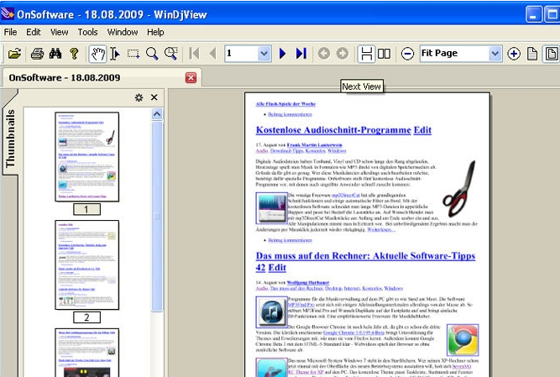Image resolution: width=560 pixels, height=377 pixels.
Task: Select the Zoom to Rectangle tool
Action: pyautogui.click(x=171, y=54)
